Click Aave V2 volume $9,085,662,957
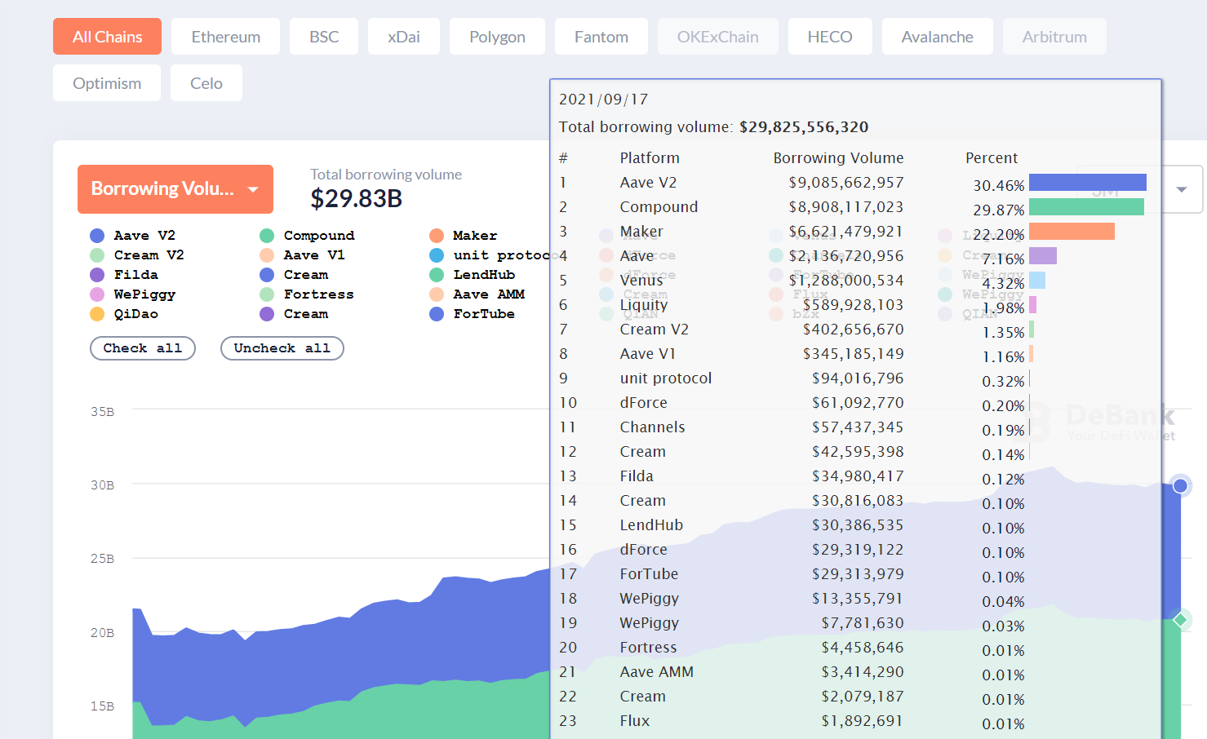The image size is (1207, 739). pos(846,183)
